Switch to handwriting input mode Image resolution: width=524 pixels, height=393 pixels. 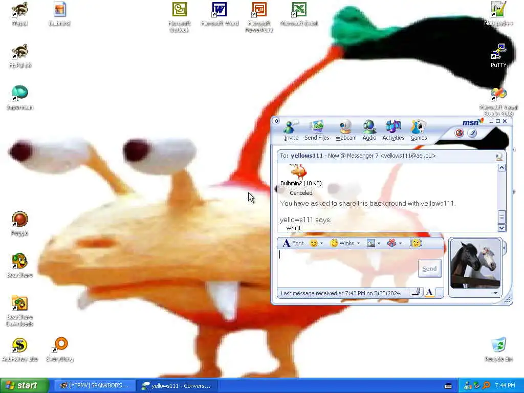(416, 293)
